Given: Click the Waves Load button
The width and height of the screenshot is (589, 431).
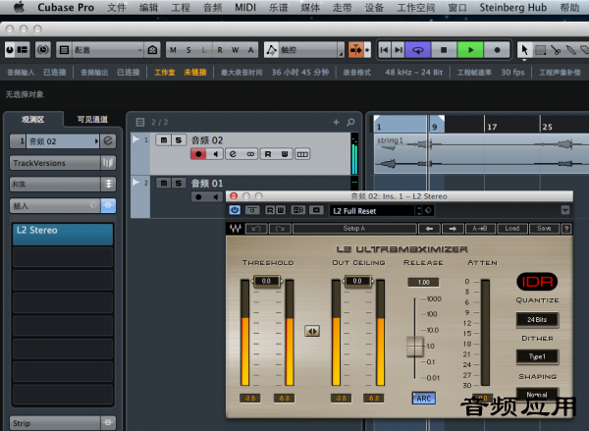Looking at the screenshot, I should [x=512, y=229].
